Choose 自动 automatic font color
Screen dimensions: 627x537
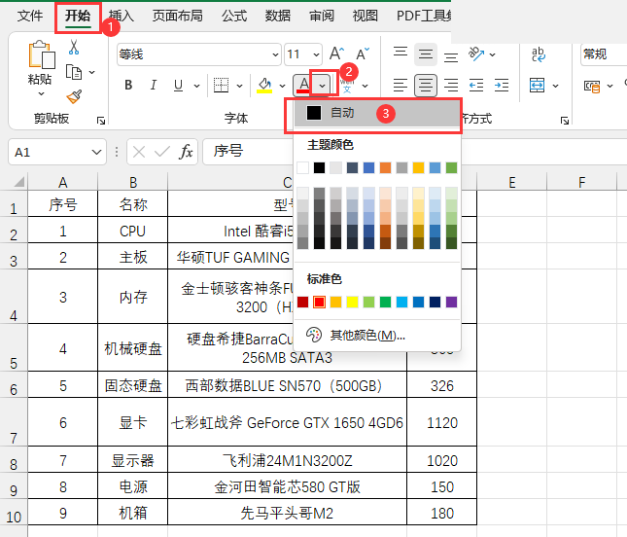[x=376, y=113]
